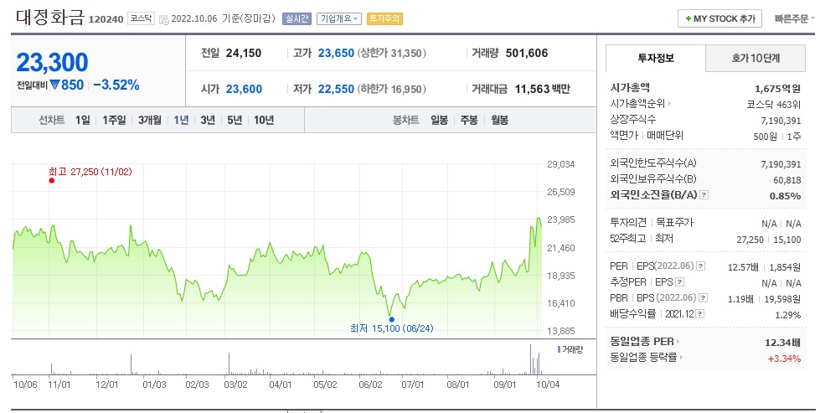
Task: Click the 상장주식수 7,190,391 value
Action: pyautogui.click(x=781, y=121)
